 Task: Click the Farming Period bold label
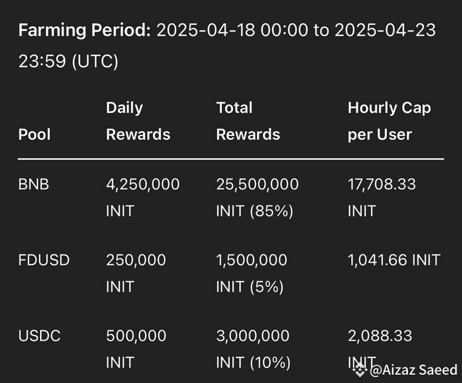(84, 31)
